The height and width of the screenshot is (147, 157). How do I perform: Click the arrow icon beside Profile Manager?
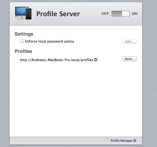point(135,141)
